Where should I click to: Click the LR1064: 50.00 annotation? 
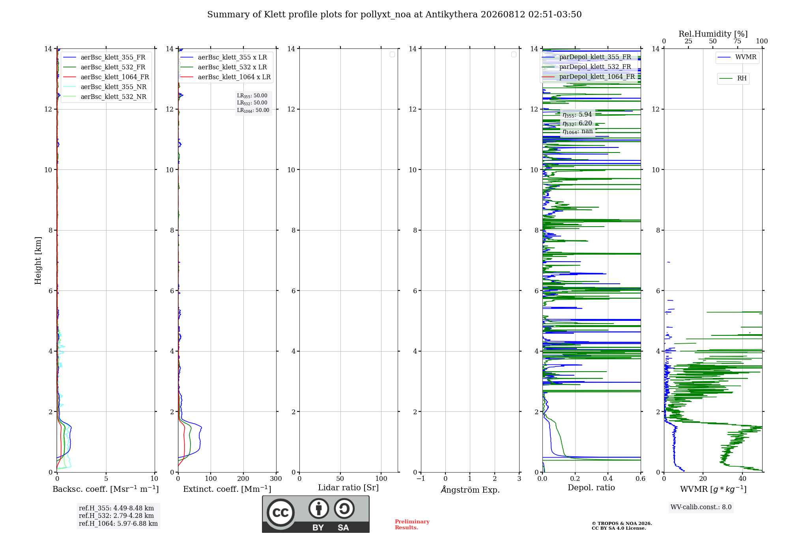253,110
